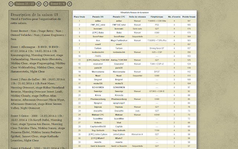This screenshot has height=149, width=238.
Task: Click 187 points in zoXav row
Action: coord(189,21)
